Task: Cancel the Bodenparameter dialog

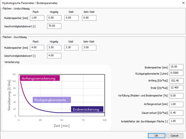Action: pos(174,136)
